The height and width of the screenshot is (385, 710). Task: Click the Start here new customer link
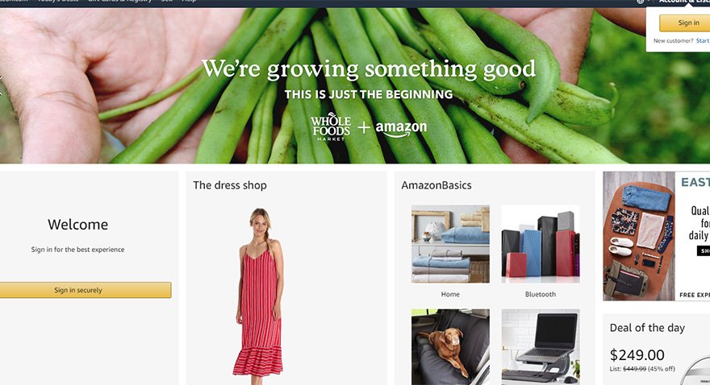[703, 40]
